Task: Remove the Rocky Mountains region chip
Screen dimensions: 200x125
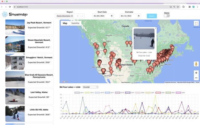Action: [x=72, y=16]
